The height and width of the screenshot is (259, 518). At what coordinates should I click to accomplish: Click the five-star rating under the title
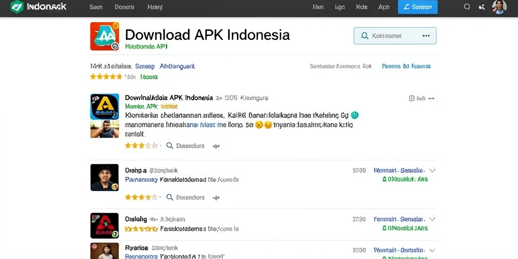tap(106, 77)
